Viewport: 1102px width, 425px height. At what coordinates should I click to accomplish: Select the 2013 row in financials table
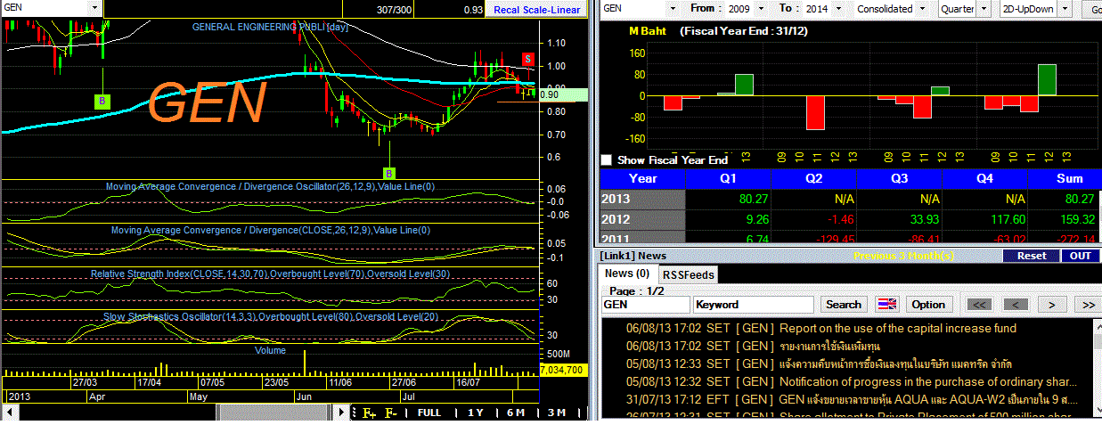pyautogui.click(x=850, y=200)
